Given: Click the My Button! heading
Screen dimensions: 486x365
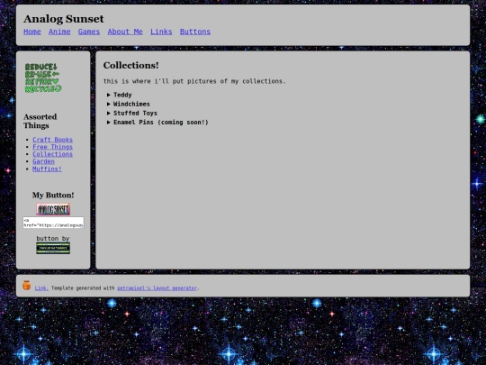Looking at the screenshot, I should click(x=53, y=196).
